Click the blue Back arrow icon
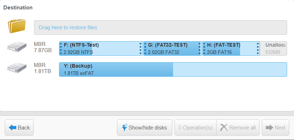Screen dimensions: 294x140 (x=13, y=128)
